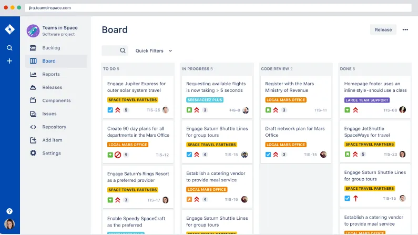Open search from the blue sidebar
This screenshot has height=235, width=418.
[x=9, y=48]
